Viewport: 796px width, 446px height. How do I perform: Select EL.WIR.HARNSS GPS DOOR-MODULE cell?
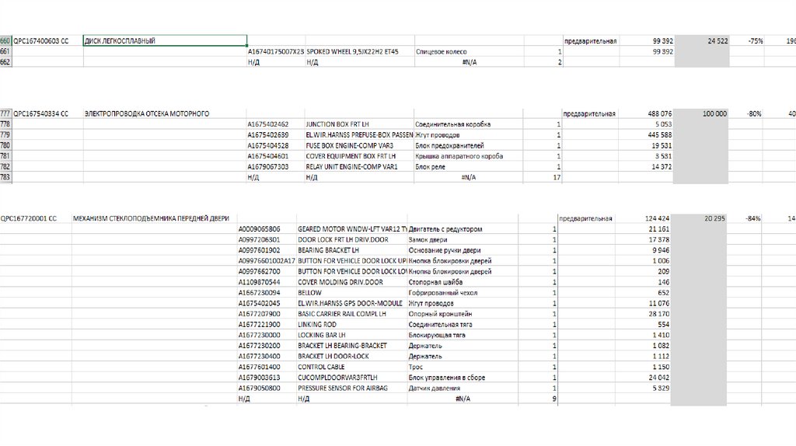click(x=352, y=304)
